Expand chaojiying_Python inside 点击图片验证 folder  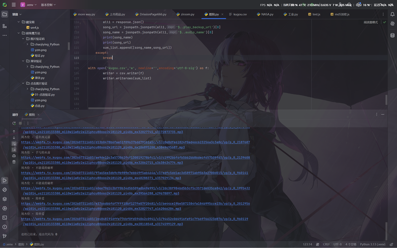point(27,89)
